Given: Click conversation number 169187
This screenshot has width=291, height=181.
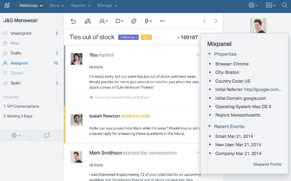Looking at the screenshot, I should pyautogui.click(x=188, y=38).
